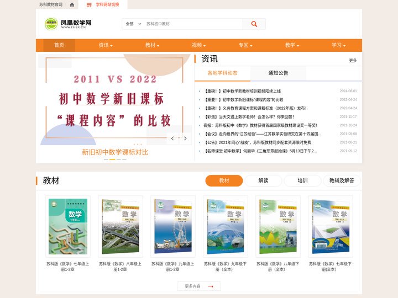Select the 培训 pill tab
The image size is (398, 298).
302,180
